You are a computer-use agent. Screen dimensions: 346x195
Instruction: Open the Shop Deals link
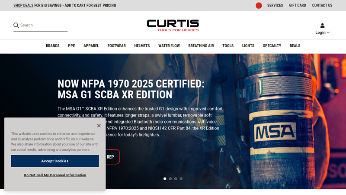click(23, 5)
